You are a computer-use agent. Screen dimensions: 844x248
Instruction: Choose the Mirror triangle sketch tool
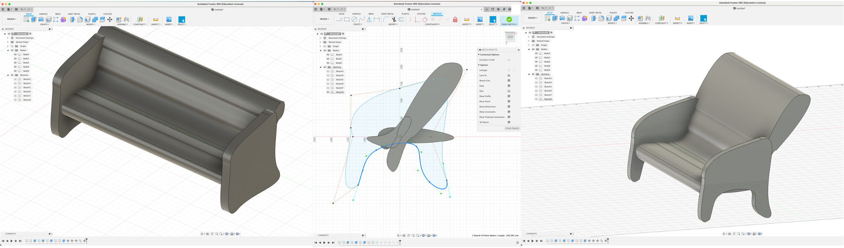369,20
